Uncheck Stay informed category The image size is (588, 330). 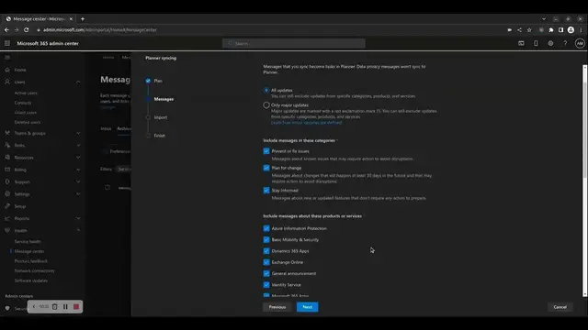266,191
